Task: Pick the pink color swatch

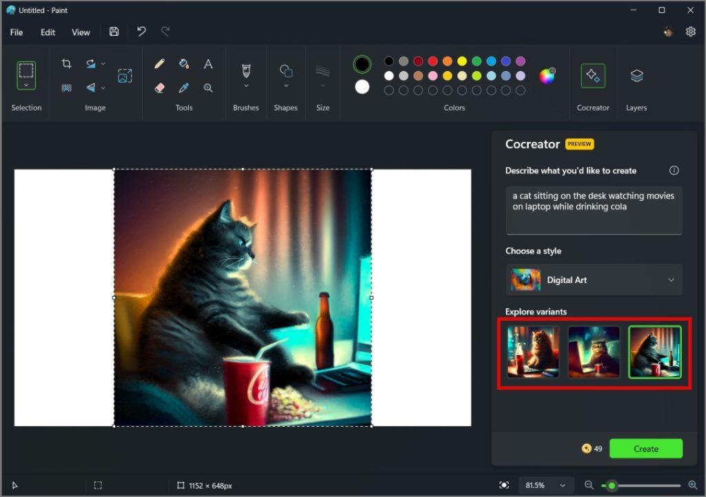Action: 433,76
